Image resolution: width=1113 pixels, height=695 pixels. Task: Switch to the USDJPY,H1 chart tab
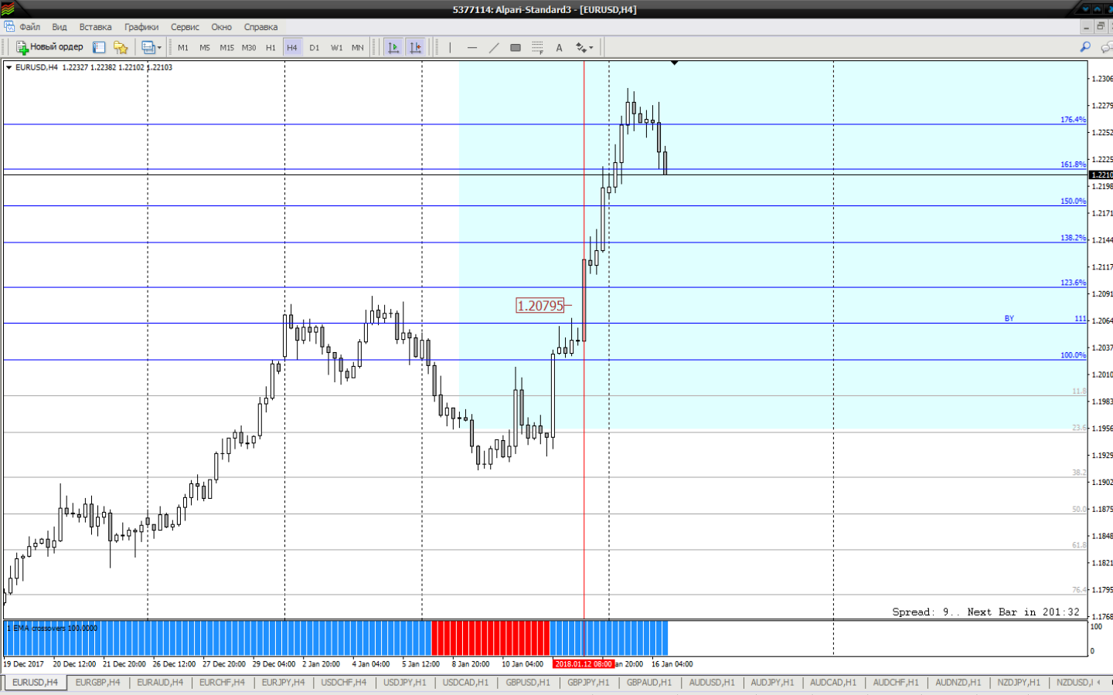pos(405,683)
